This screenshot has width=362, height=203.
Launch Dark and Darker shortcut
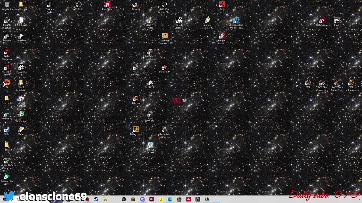(50, 7)
